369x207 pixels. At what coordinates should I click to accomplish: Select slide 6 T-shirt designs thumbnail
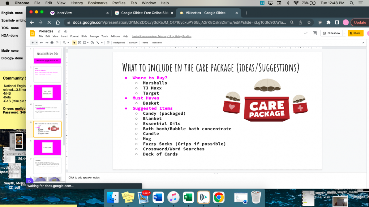[47, 147]
